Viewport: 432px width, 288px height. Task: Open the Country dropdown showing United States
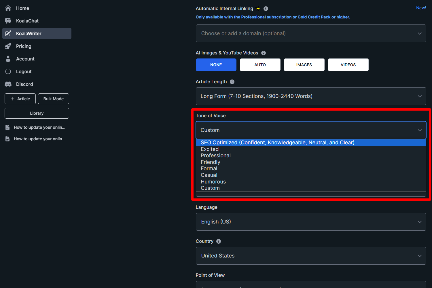(311, 256)
